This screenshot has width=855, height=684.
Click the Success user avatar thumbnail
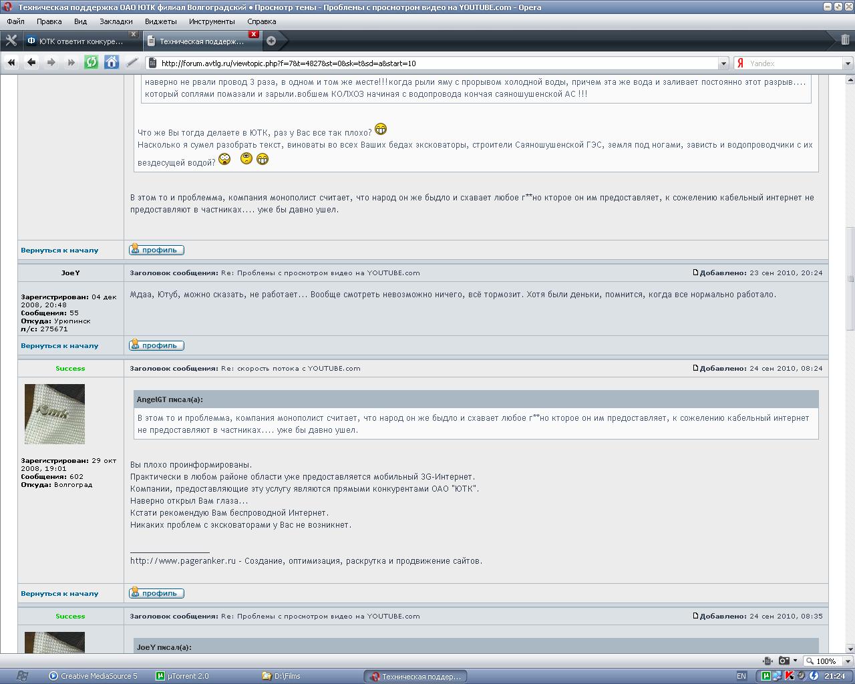point(55,414)
